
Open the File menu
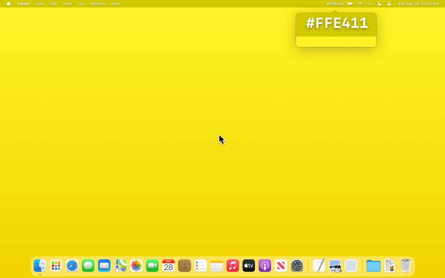pos(40,4)
